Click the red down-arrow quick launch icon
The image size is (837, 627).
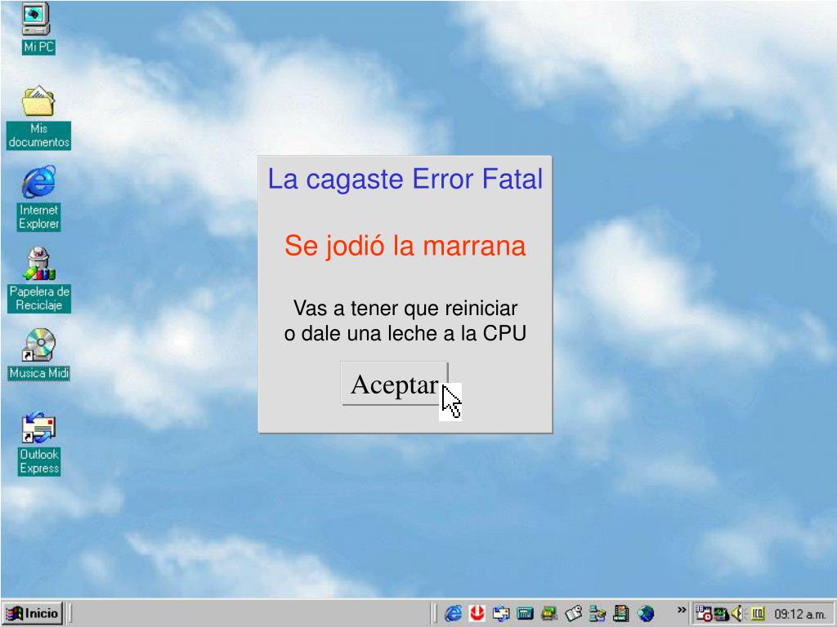click(x=477, y=614)
